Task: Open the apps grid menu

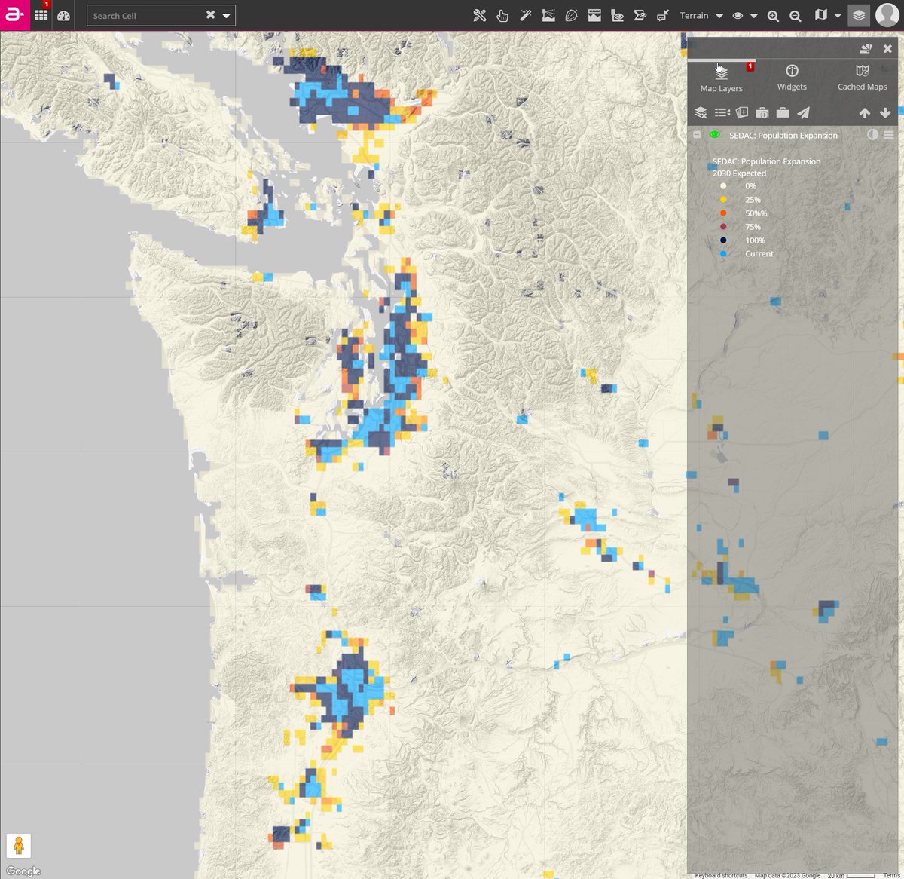Action: (x=41, y=15)
